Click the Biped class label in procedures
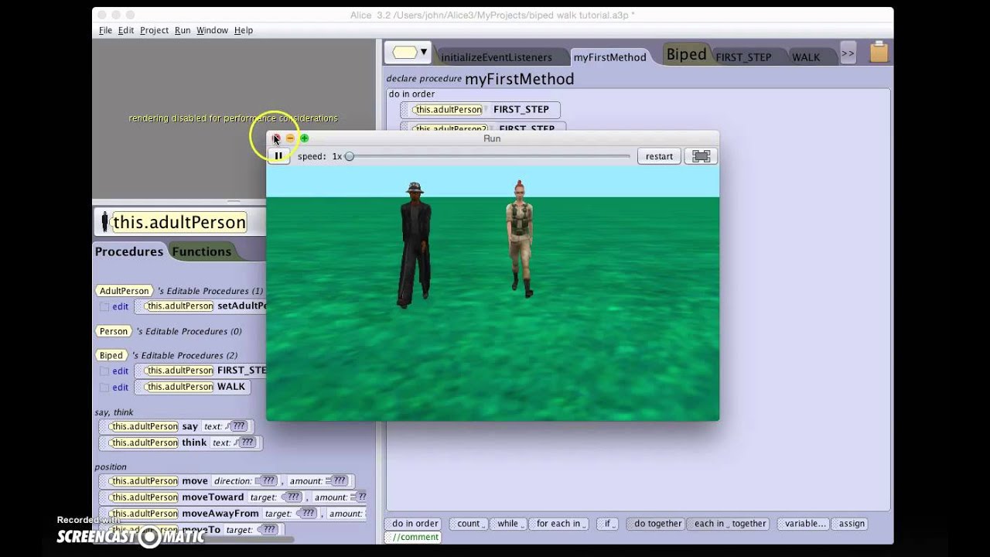The height and width of the screenshot is (557, 990). 111,355
